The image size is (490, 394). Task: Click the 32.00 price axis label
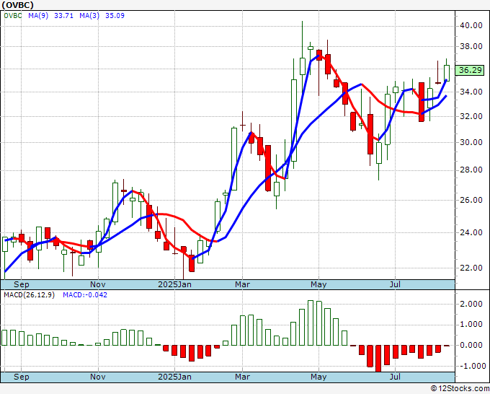471,116
